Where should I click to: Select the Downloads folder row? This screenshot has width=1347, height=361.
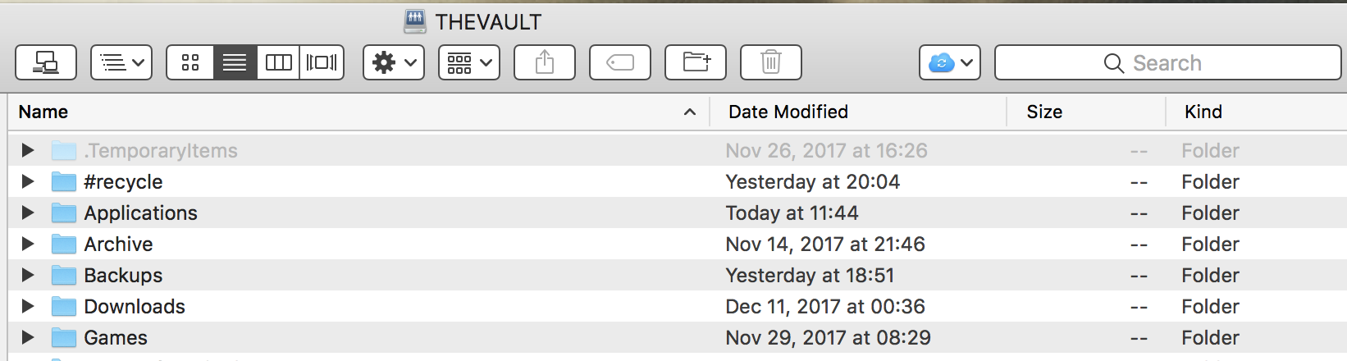pos(678,307)
